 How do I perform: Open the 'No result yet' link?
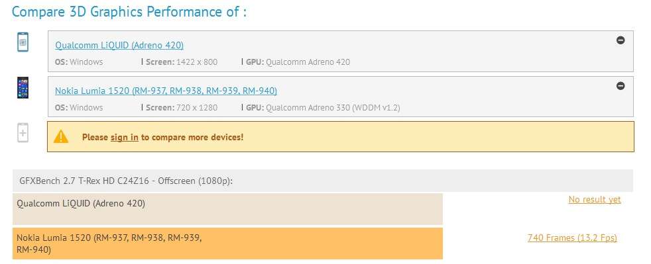595,200
